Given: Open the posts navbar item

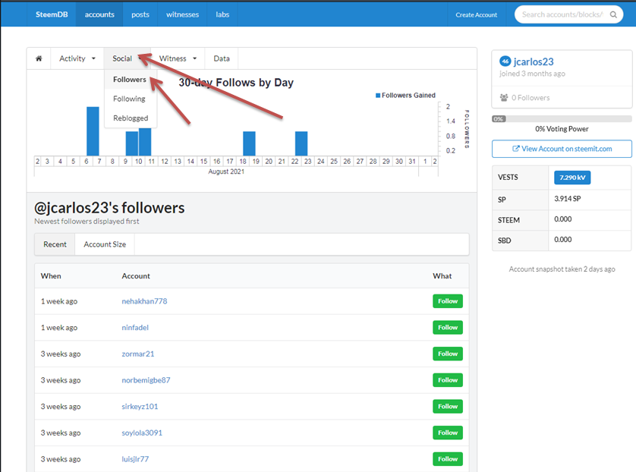Looking at the screenshot, I should click(140, 14).
